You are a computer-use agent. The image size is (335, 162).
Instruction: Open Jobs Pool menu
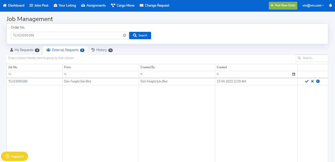(x=39, y=5)
